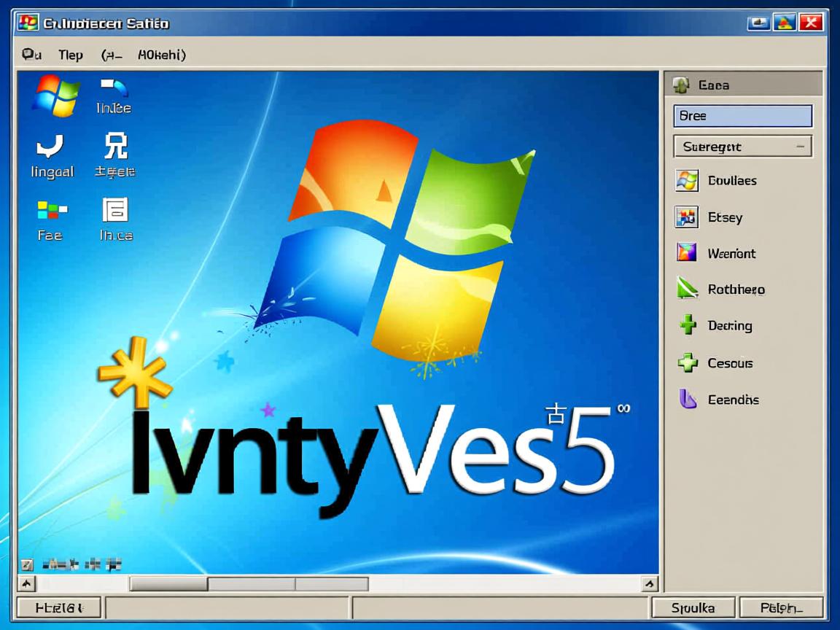Open the Fae desktop shortcut
Viewport: 840px width, 630px height.
tap(51, 211)
